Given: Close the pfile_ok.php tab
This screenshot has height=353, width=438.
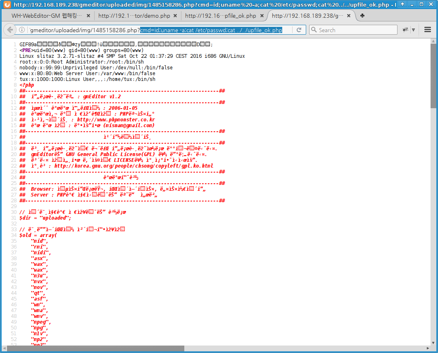Looking at the screenshot, I should pyautogui.click(x=262, y=16).
